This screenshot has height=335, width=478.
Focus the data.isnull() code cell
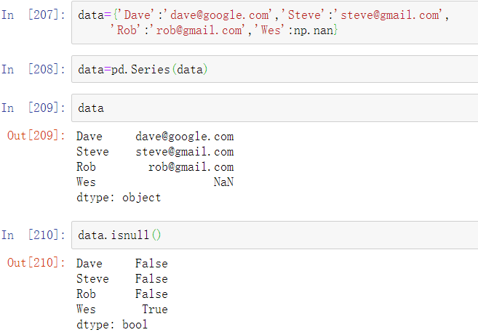pos(275,235)
